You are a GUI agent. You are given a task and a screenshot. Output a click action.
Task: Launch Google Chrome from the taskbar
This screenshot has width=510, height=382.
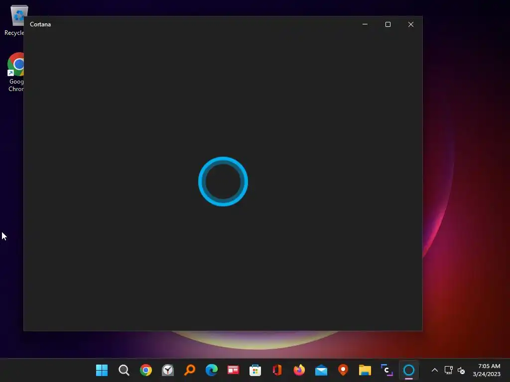[146, 370]
